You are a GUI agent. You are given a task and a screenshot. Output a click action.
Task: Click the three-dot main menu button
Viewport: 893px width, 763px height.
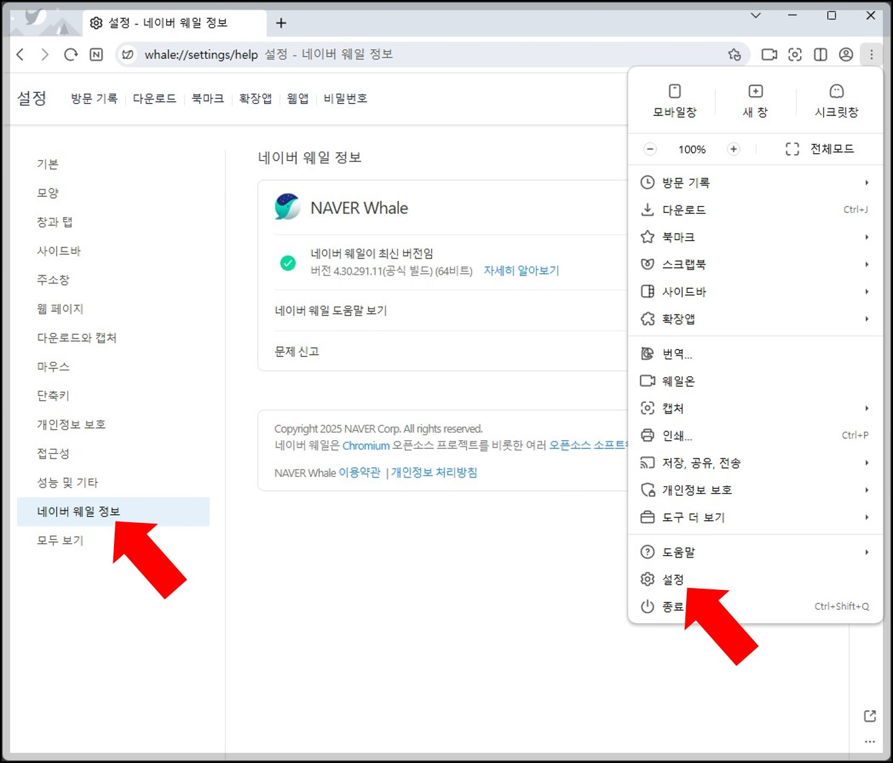point(871,54)
